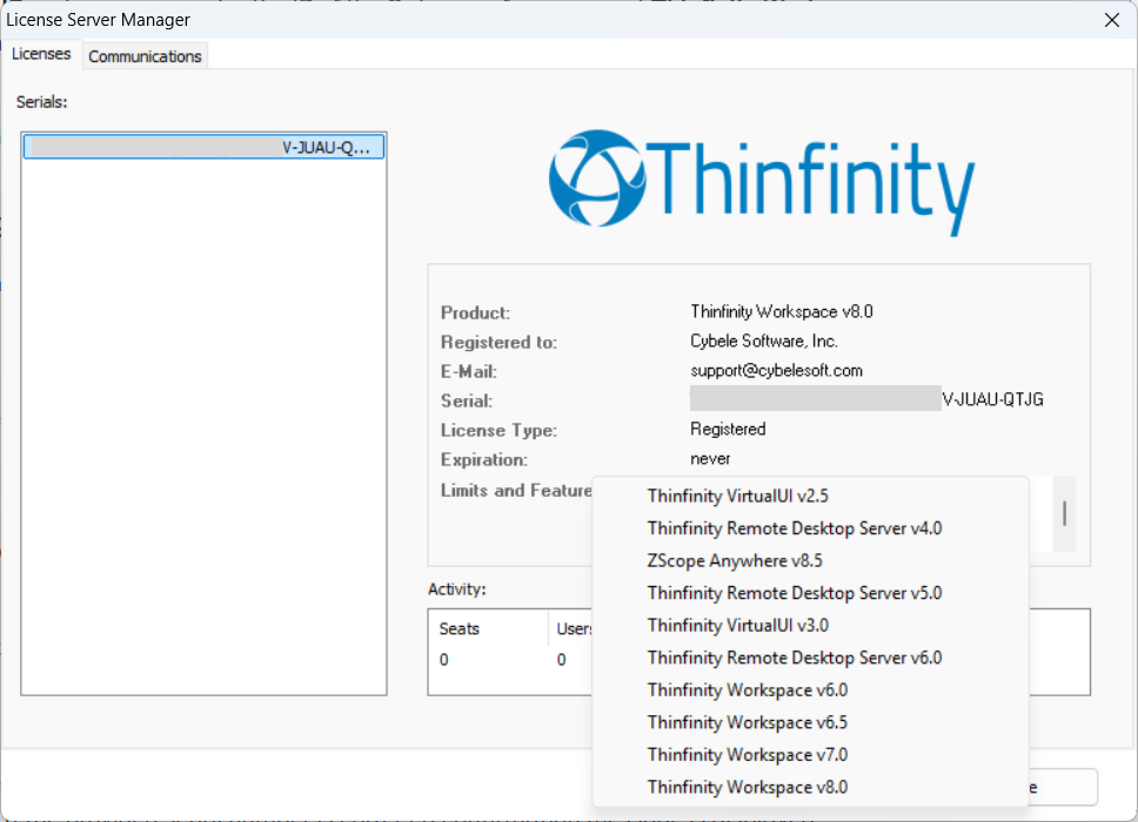
Task: Click the Thinfinity logo image
Action: (x=761, y=181)
